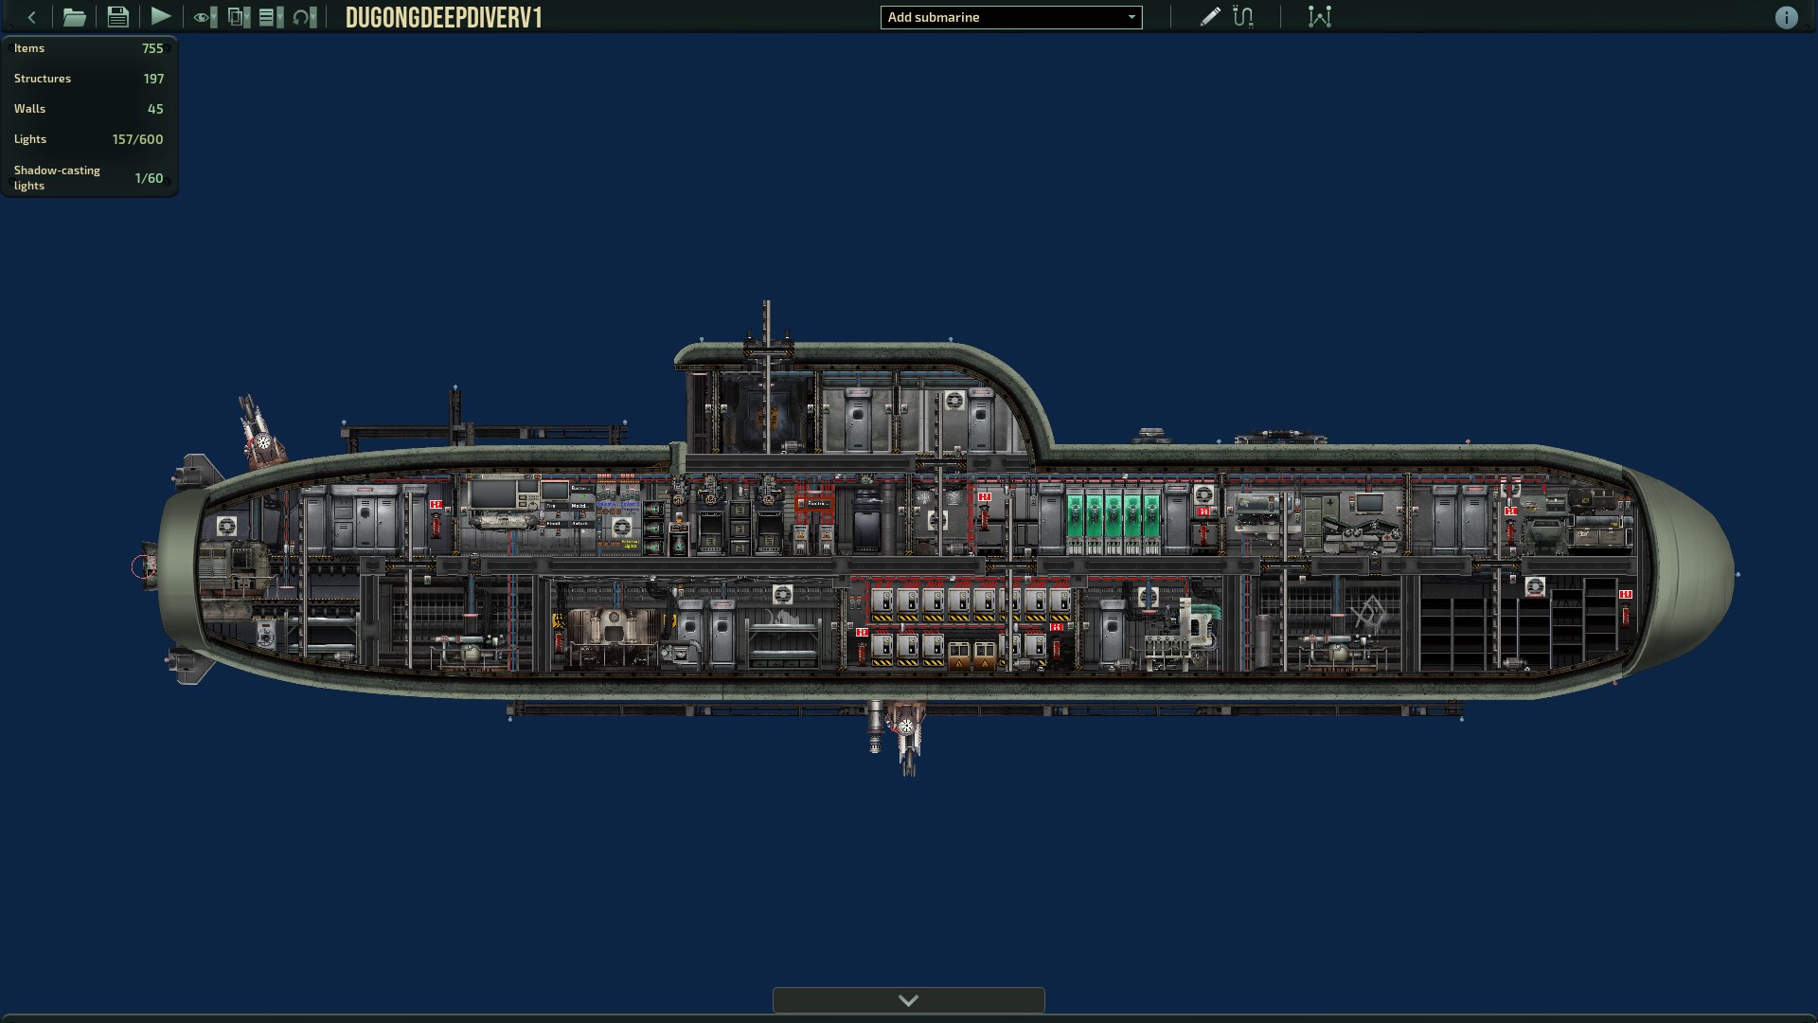The height and width of the screenshot is (1023, 1818).
Task: Expand the bottom entity panel chevron
Action: [909, 1000]
